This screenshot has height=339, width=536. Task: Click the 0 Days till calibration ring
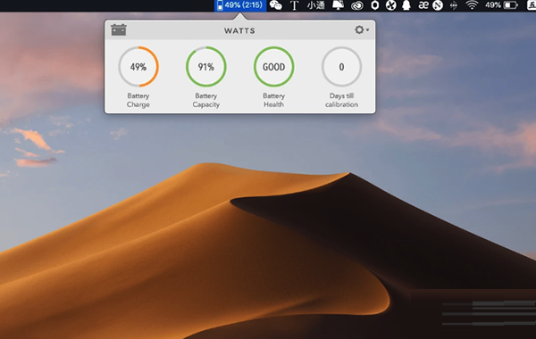pyautogui.click(x=341, y=67)
